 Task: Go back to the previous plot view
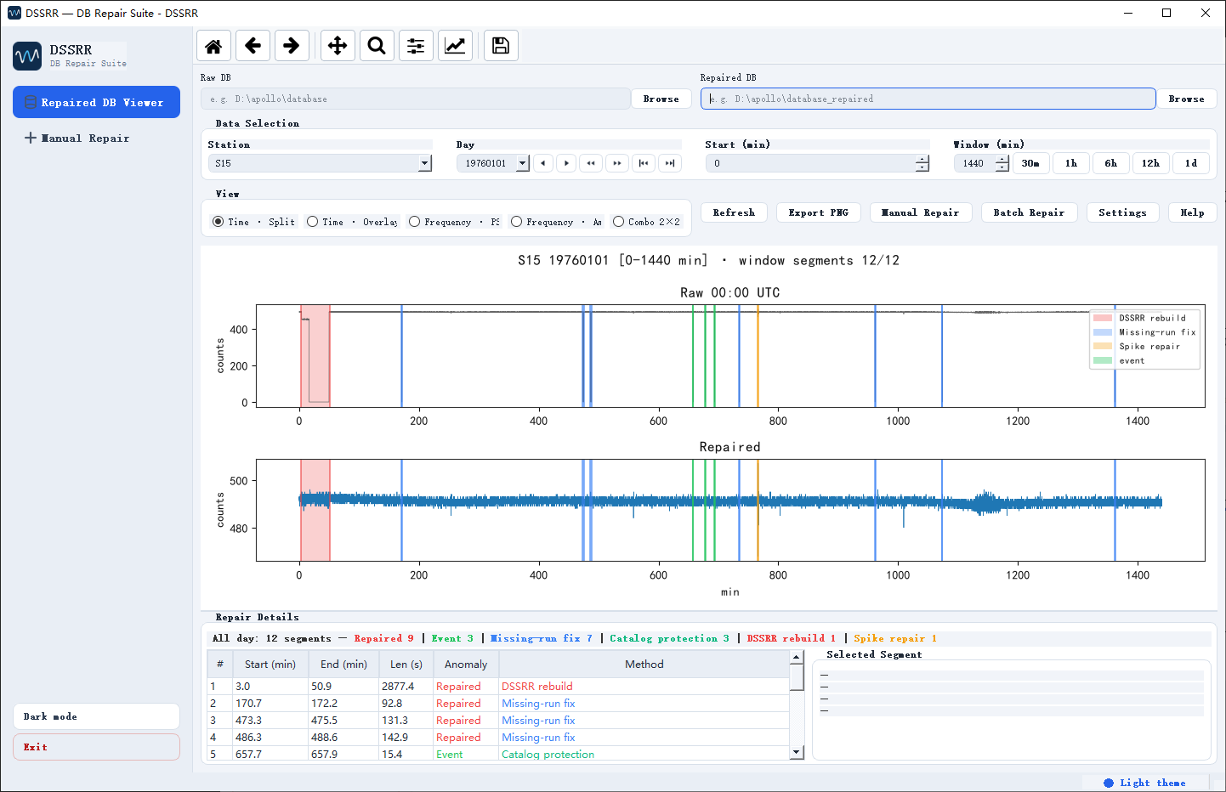click(253, 46)
